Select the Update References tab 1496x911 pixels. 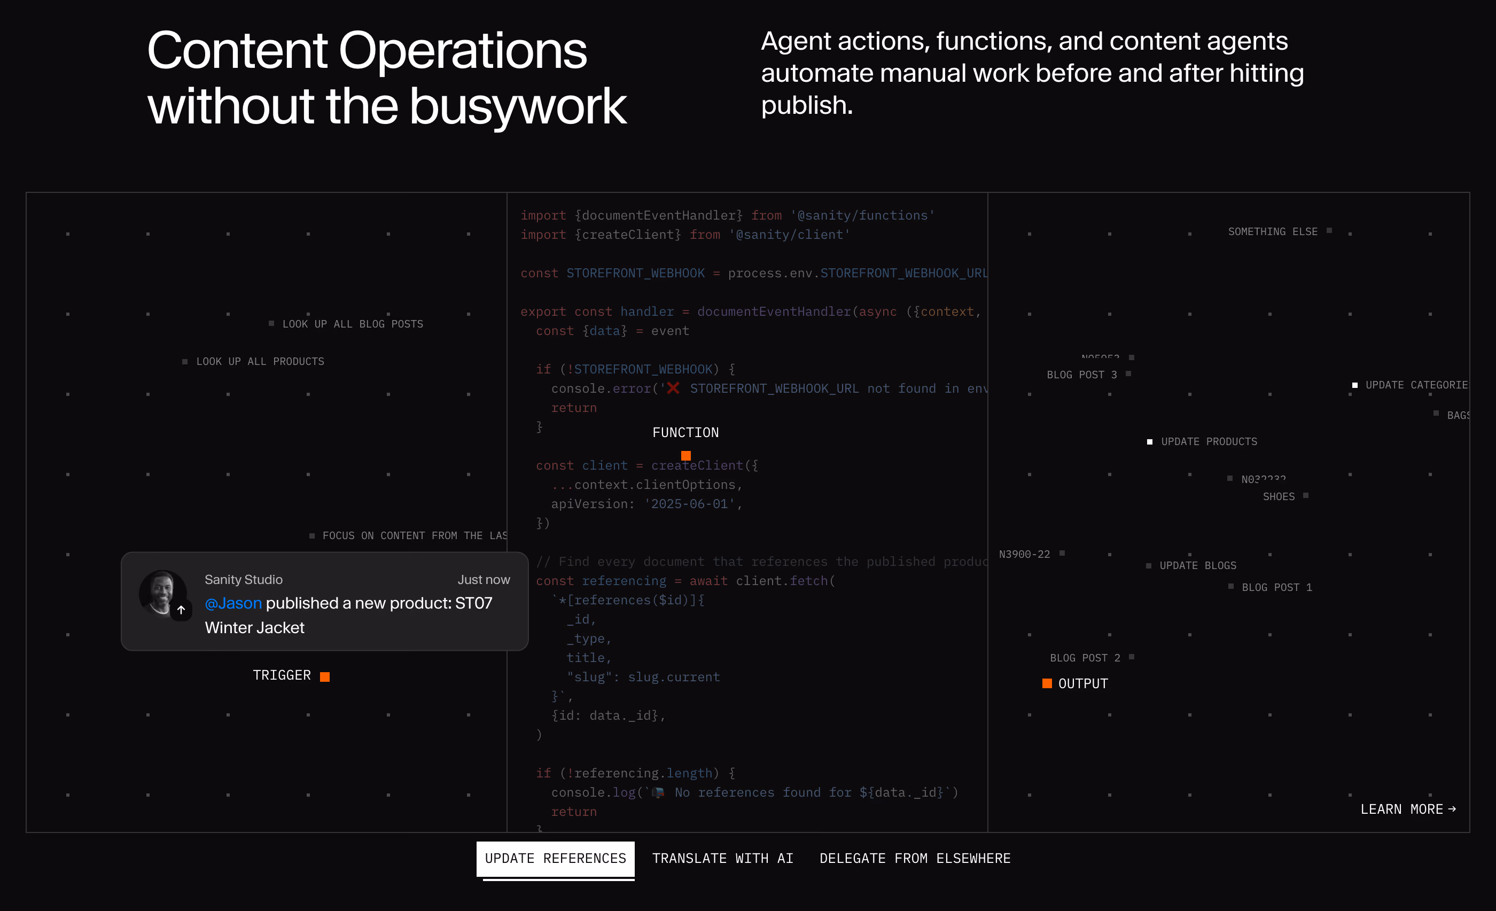(x=555, y=858)
